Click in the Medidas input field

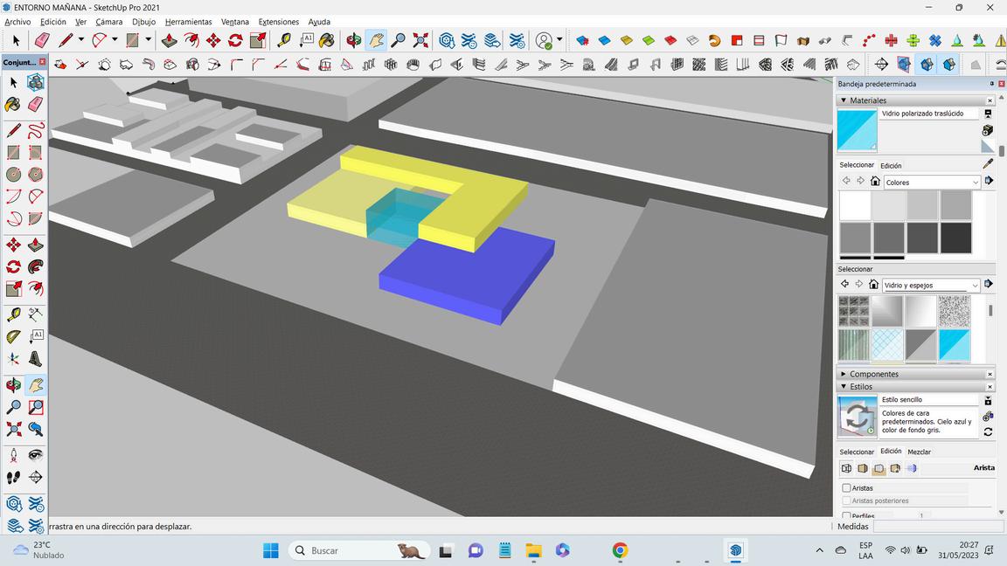(x=936, y=526)
